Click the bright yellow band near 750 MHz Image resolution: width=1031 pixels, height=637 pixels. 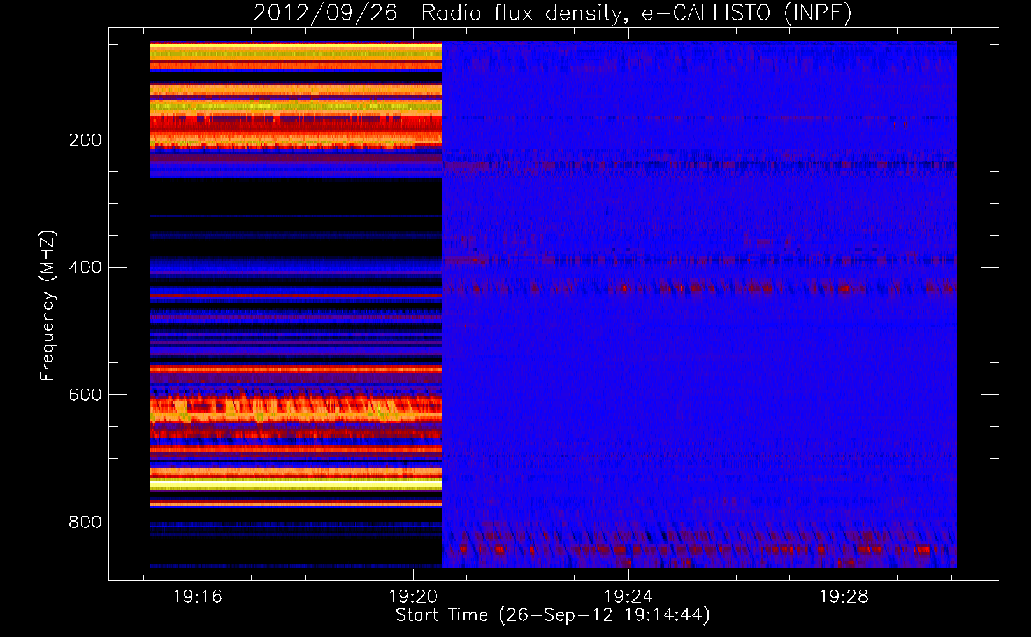point(296,485)
